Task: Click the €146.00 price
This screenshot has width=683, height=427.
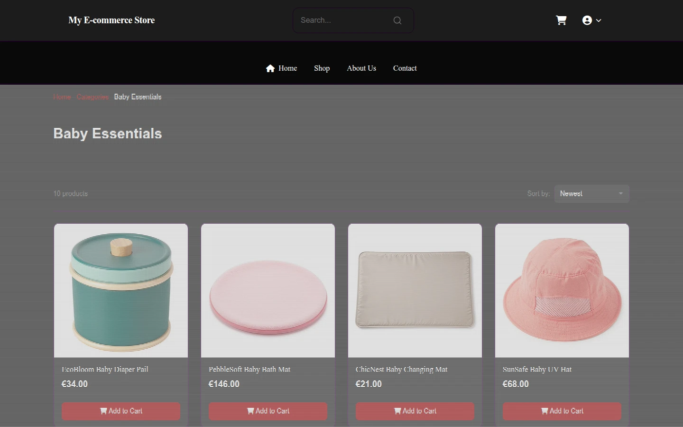Action: point(224,384)
